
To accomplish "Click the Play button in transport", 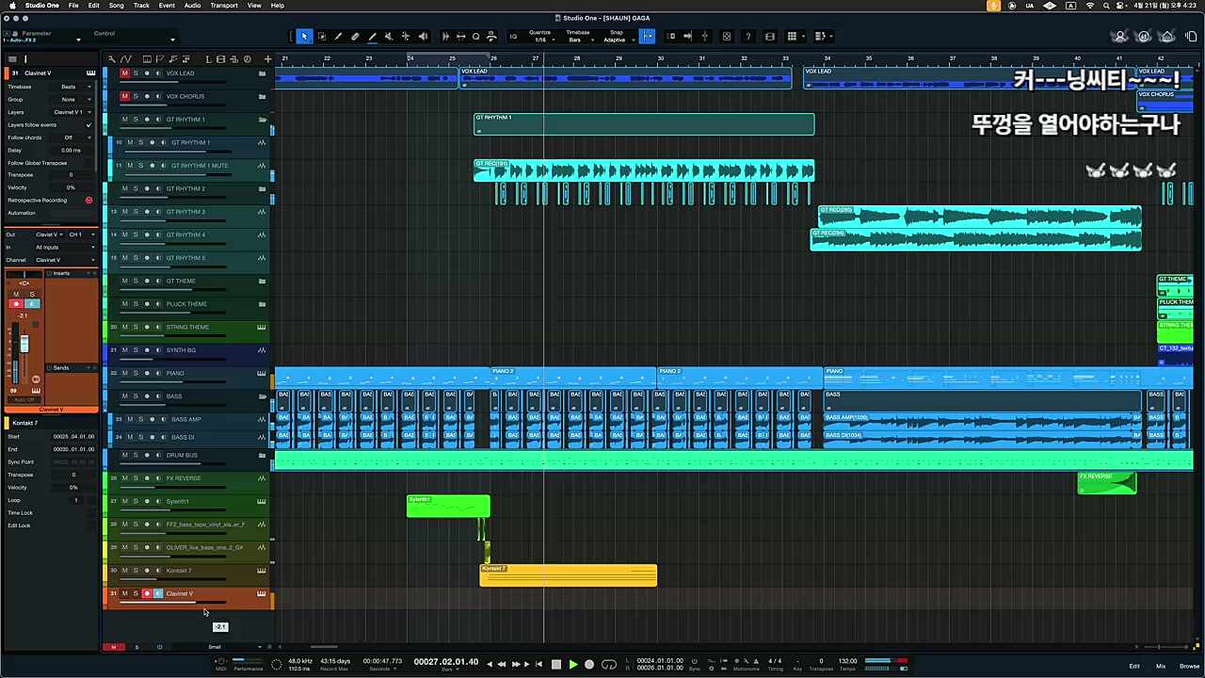I will 572,665.
